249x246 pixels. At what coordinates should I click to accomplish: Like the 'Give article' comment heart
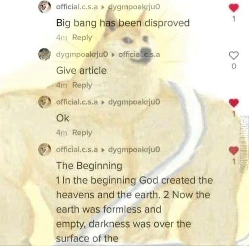[234, 55]
